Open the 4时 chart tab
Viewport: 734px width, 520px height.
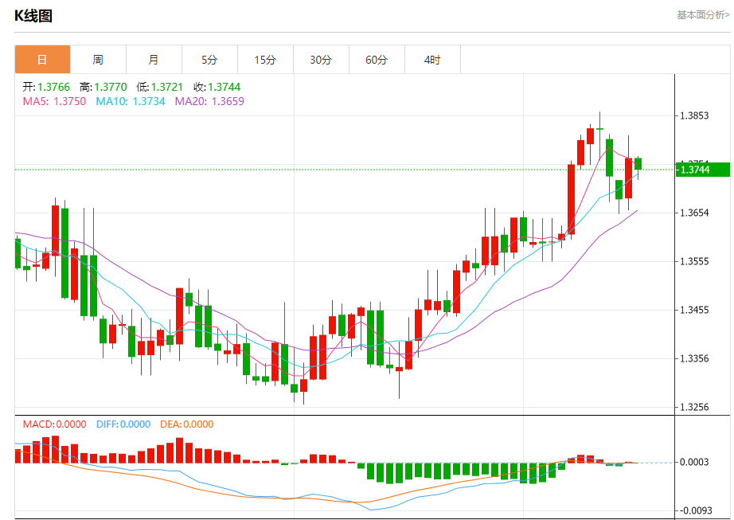[432, 60]
